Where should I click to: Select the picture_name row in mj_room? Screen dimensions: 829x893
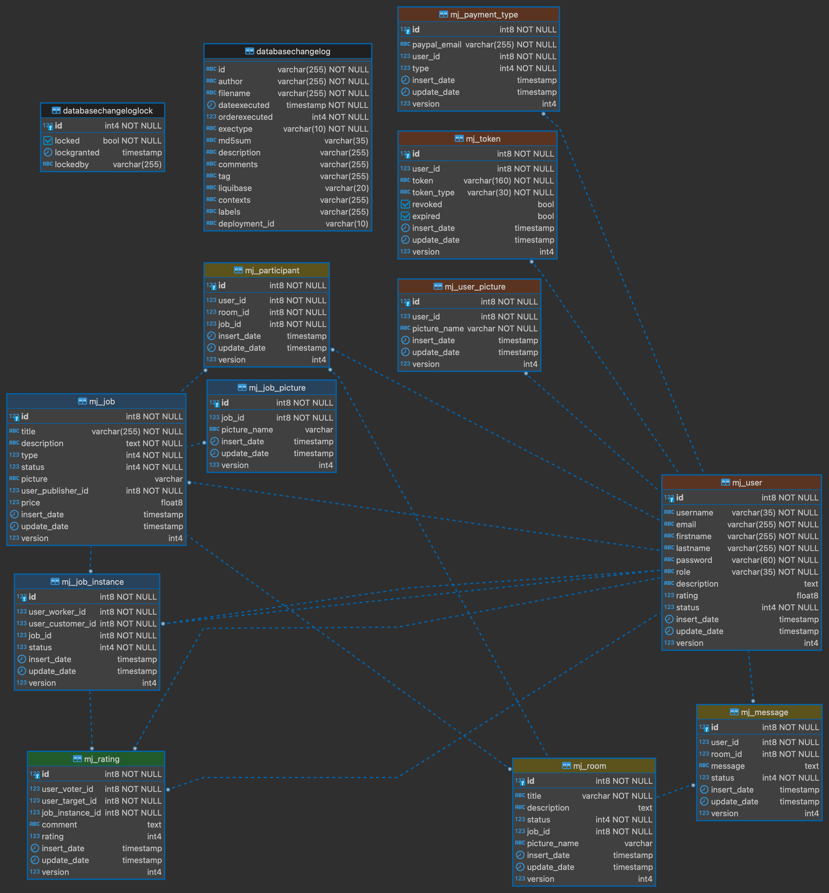pos(584,843)
